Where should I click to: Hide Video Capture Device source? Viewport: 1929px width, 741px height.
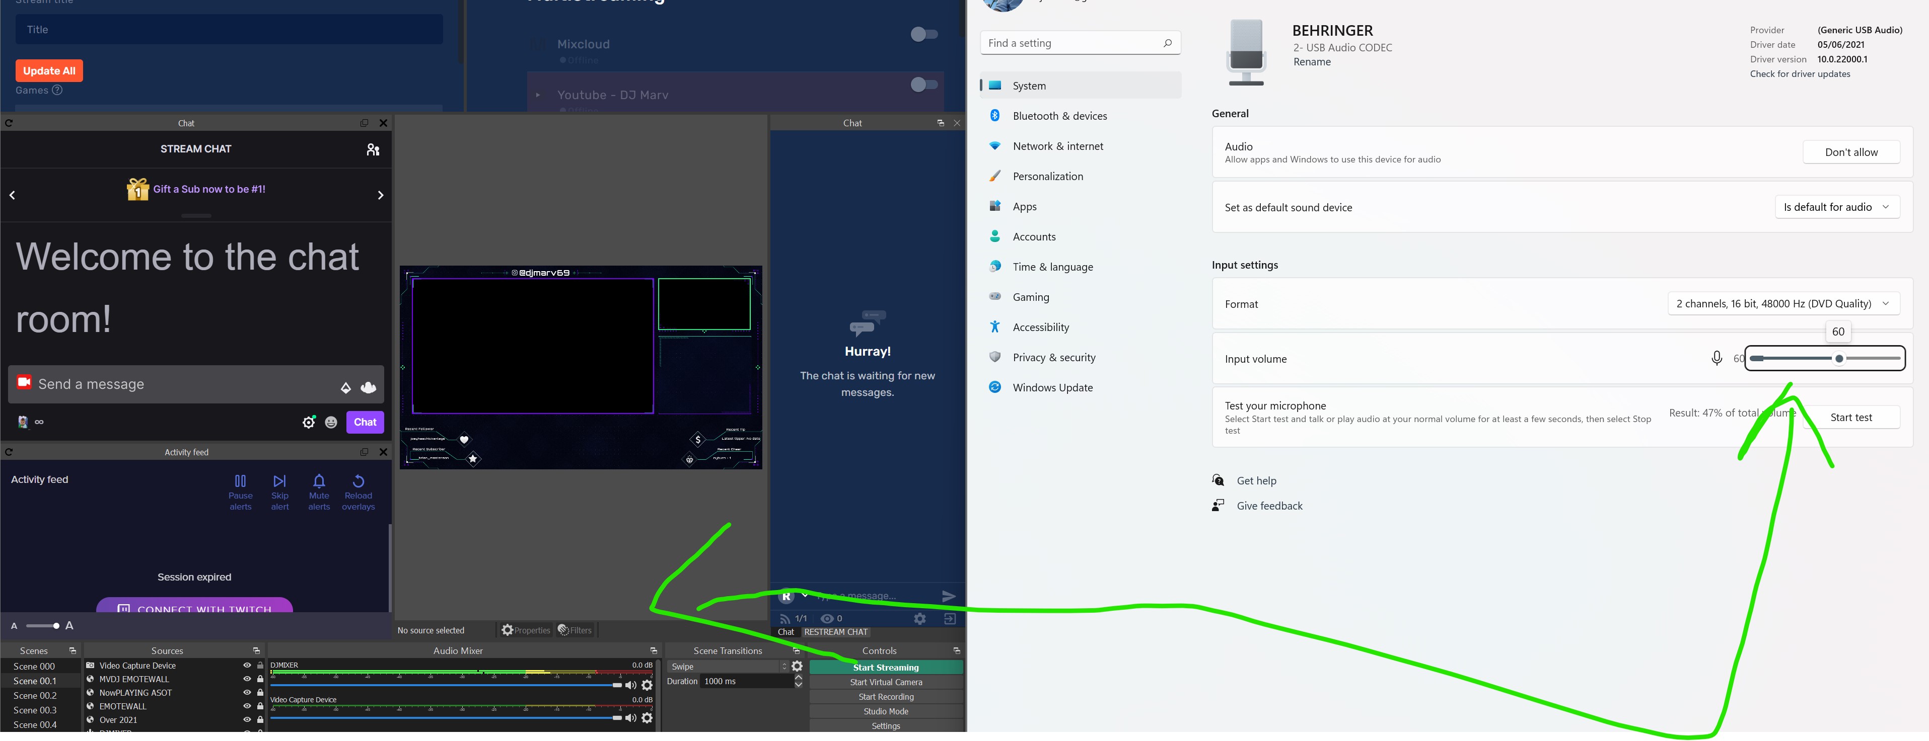pyautogui.click(x=246, y=666)
